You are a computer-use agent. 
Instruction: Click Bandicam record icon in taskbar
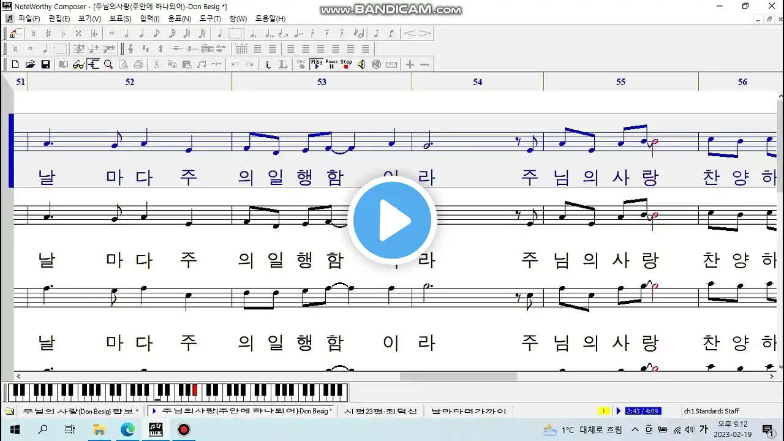click(x=184, y=429)
